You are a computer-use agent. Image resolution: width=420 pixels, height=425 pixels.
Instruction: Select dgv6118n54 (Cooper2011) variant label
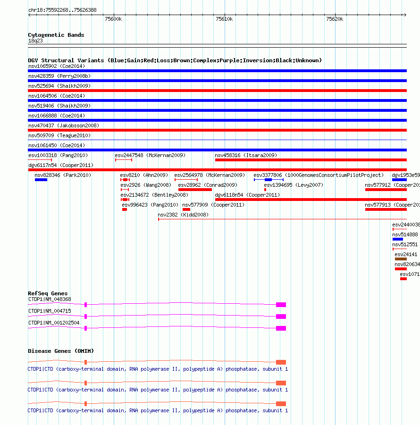(247, 195)
